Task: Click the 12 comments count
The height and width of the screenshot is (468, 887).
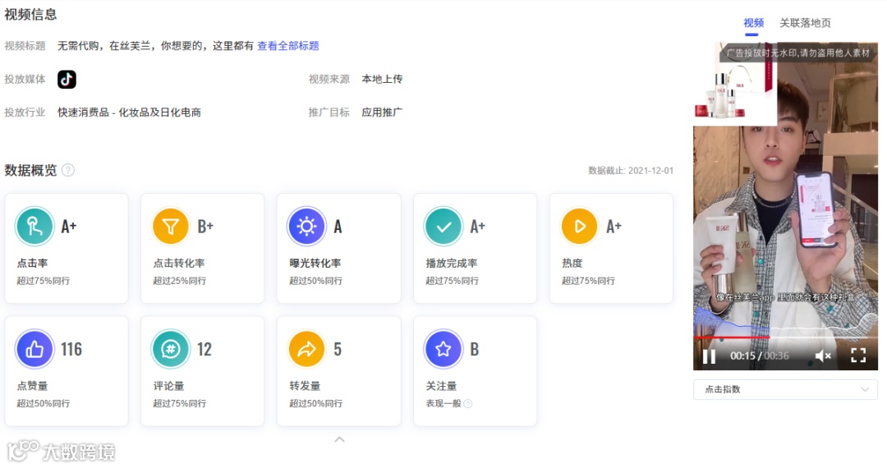Action: (205, 349)
